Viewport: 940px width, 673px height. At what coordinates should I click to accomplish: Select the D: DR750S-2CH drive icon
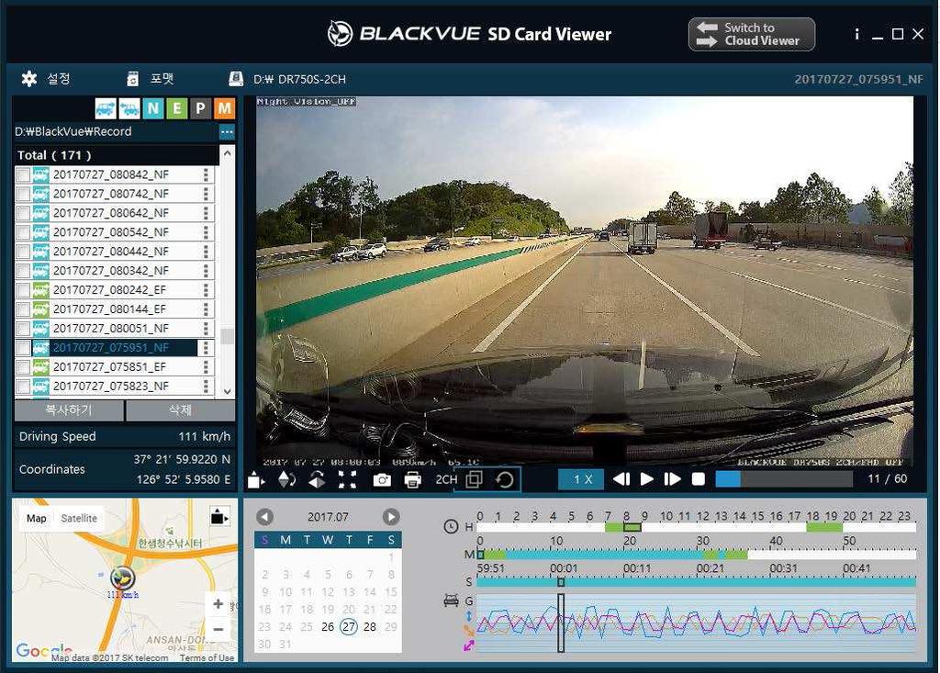(236, 79)
